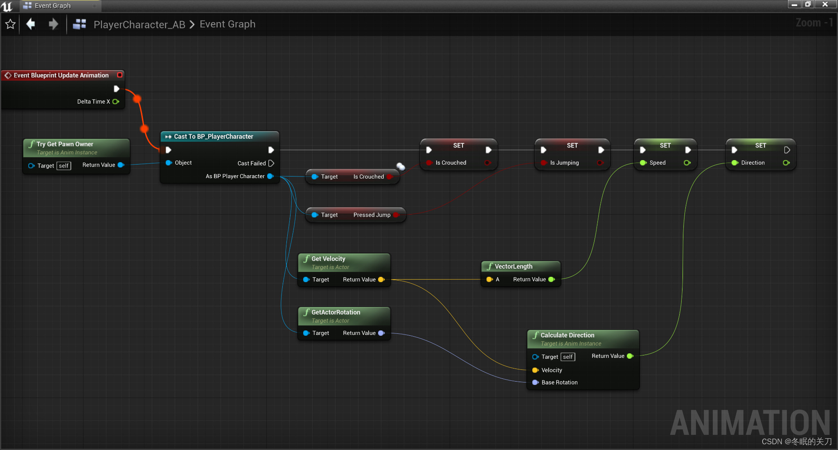
Task: Restore the window using the maximize button
Action: pos(808,5)
